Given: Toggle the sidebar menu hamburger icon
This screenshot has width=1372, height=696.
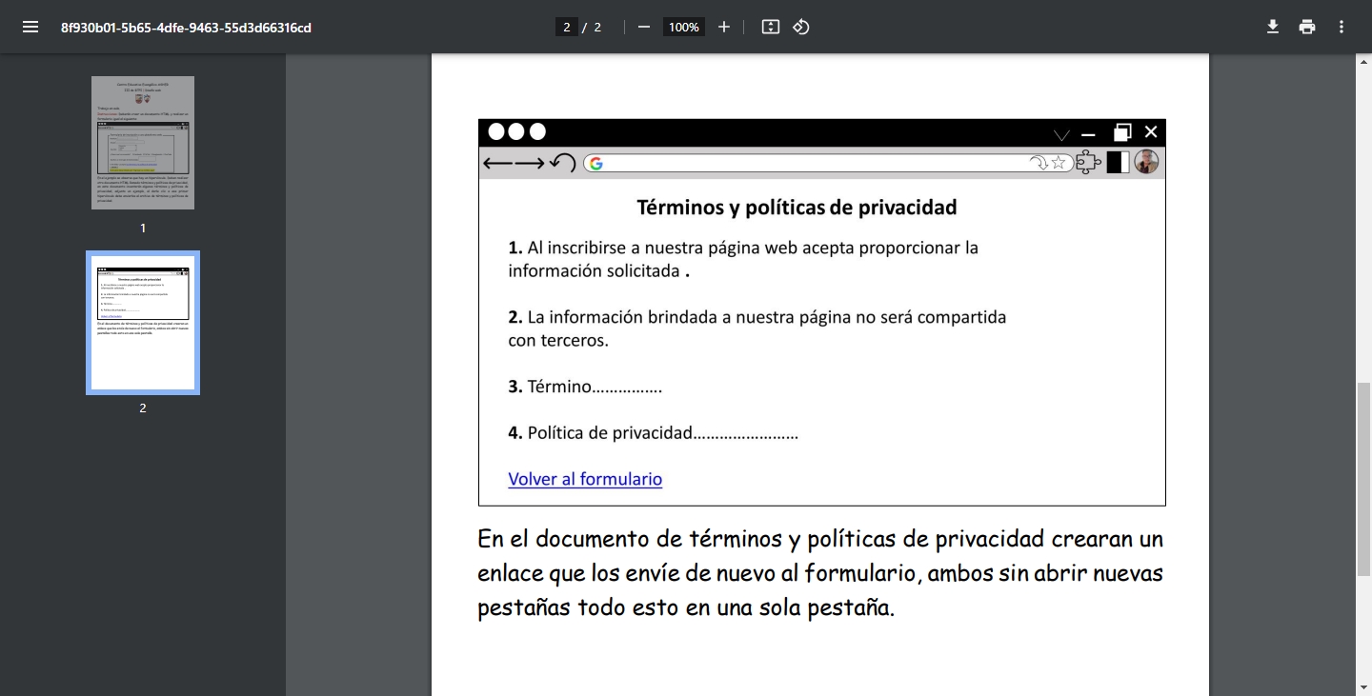Looking at the screenshot, I should pyautogui.click(x=30, y=27).
